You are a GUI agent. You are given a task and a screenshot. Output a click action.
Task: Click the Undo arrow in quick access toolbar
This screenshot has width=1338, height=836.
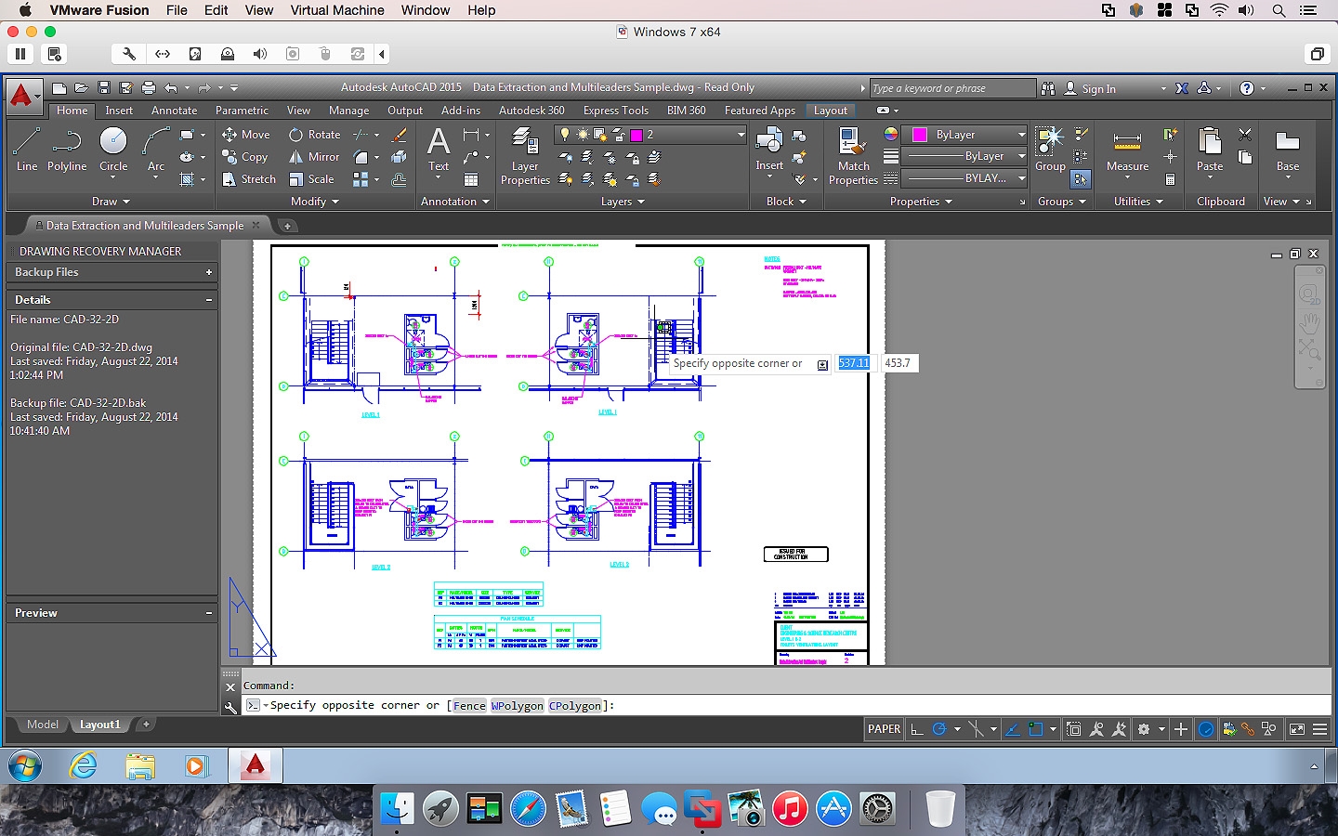click(x=171, y=88)
